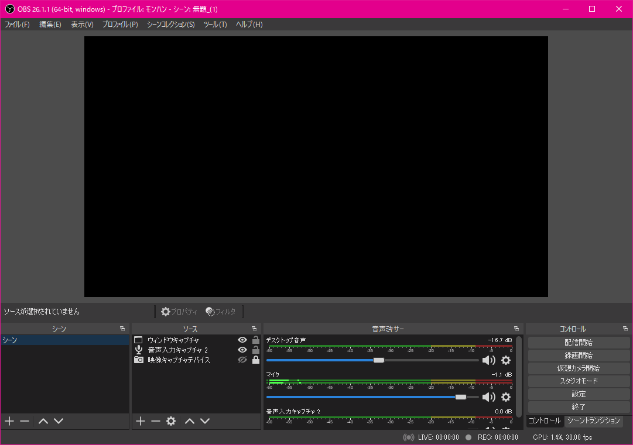Select 映像キャプチャデバイス source row
Screen dimensions: 633x445
pos(197,360)
